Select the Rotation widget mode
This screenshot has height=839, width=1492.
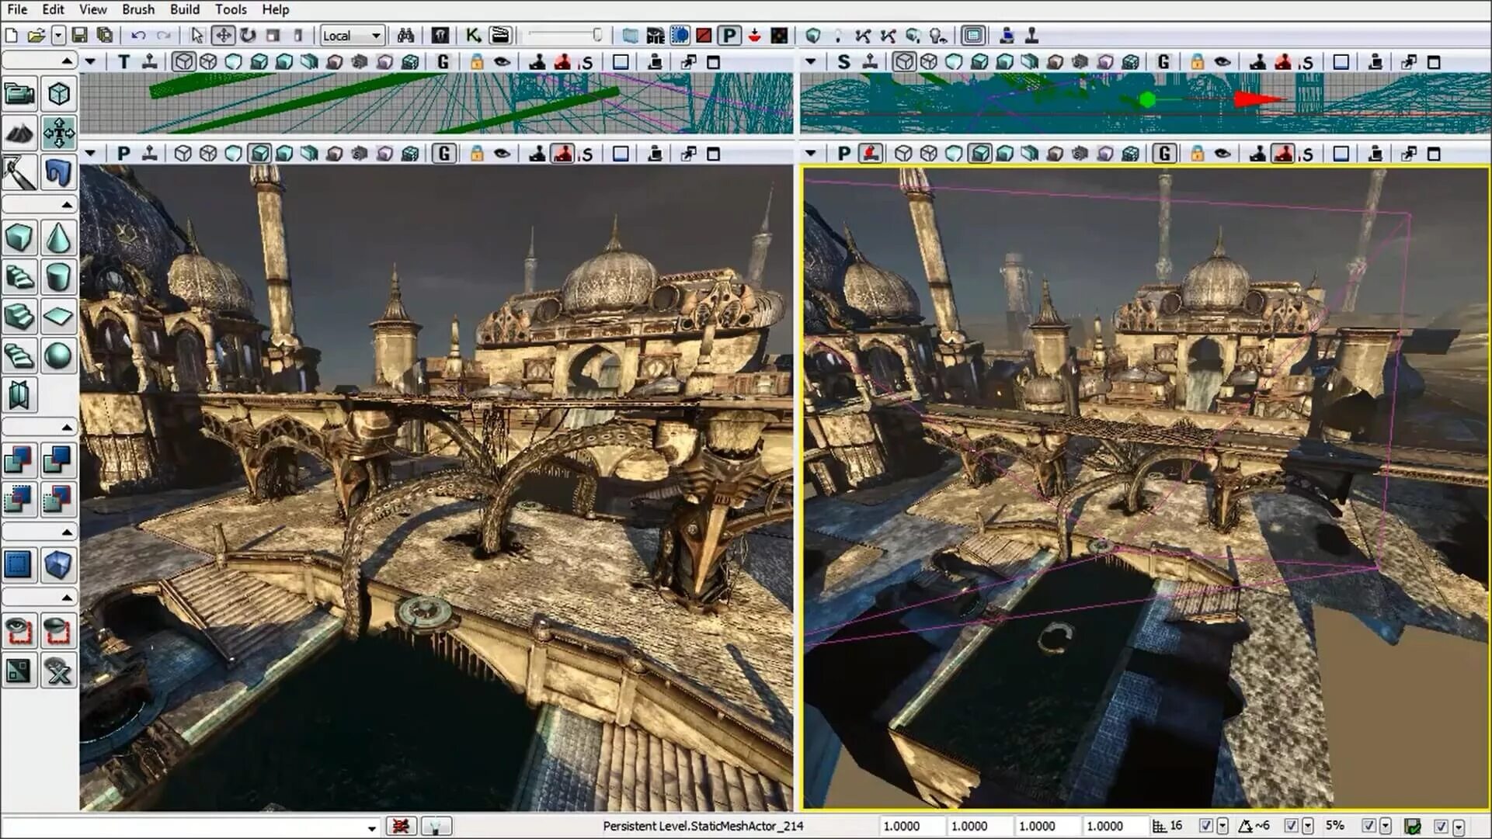pyautogui.click(x=248, y=35)
